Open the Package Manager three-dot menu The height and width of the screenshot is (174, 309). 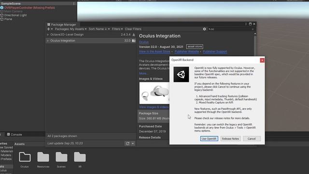[246, 24]
